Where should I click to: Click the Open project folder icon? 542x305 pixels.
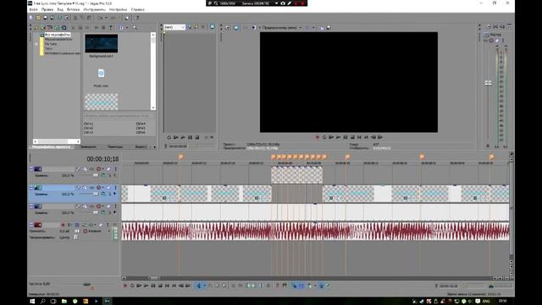[x=38, y=18]
